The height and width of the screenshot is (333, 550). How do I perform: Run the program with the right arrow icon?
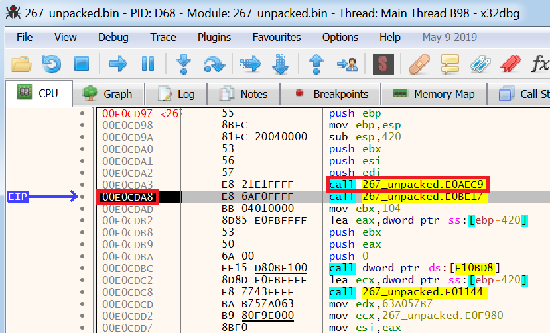click(118, 64)
